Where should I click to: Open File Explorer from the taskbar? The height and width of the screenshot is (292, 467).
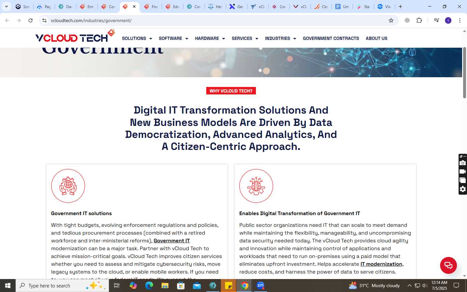coord(165,286)
